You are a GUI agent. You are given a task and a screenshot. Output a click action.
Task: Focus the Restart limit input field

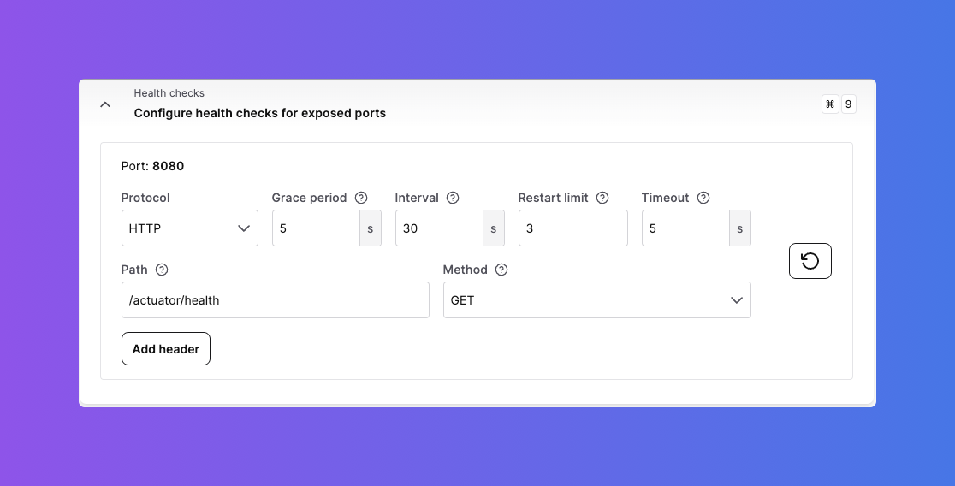(572, 228)
